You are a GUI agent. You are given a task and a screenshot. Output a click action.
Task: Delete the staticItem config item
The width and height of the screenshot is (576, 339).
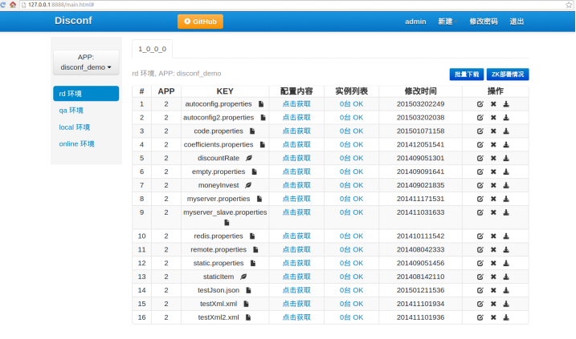click(x=493, y=276)
